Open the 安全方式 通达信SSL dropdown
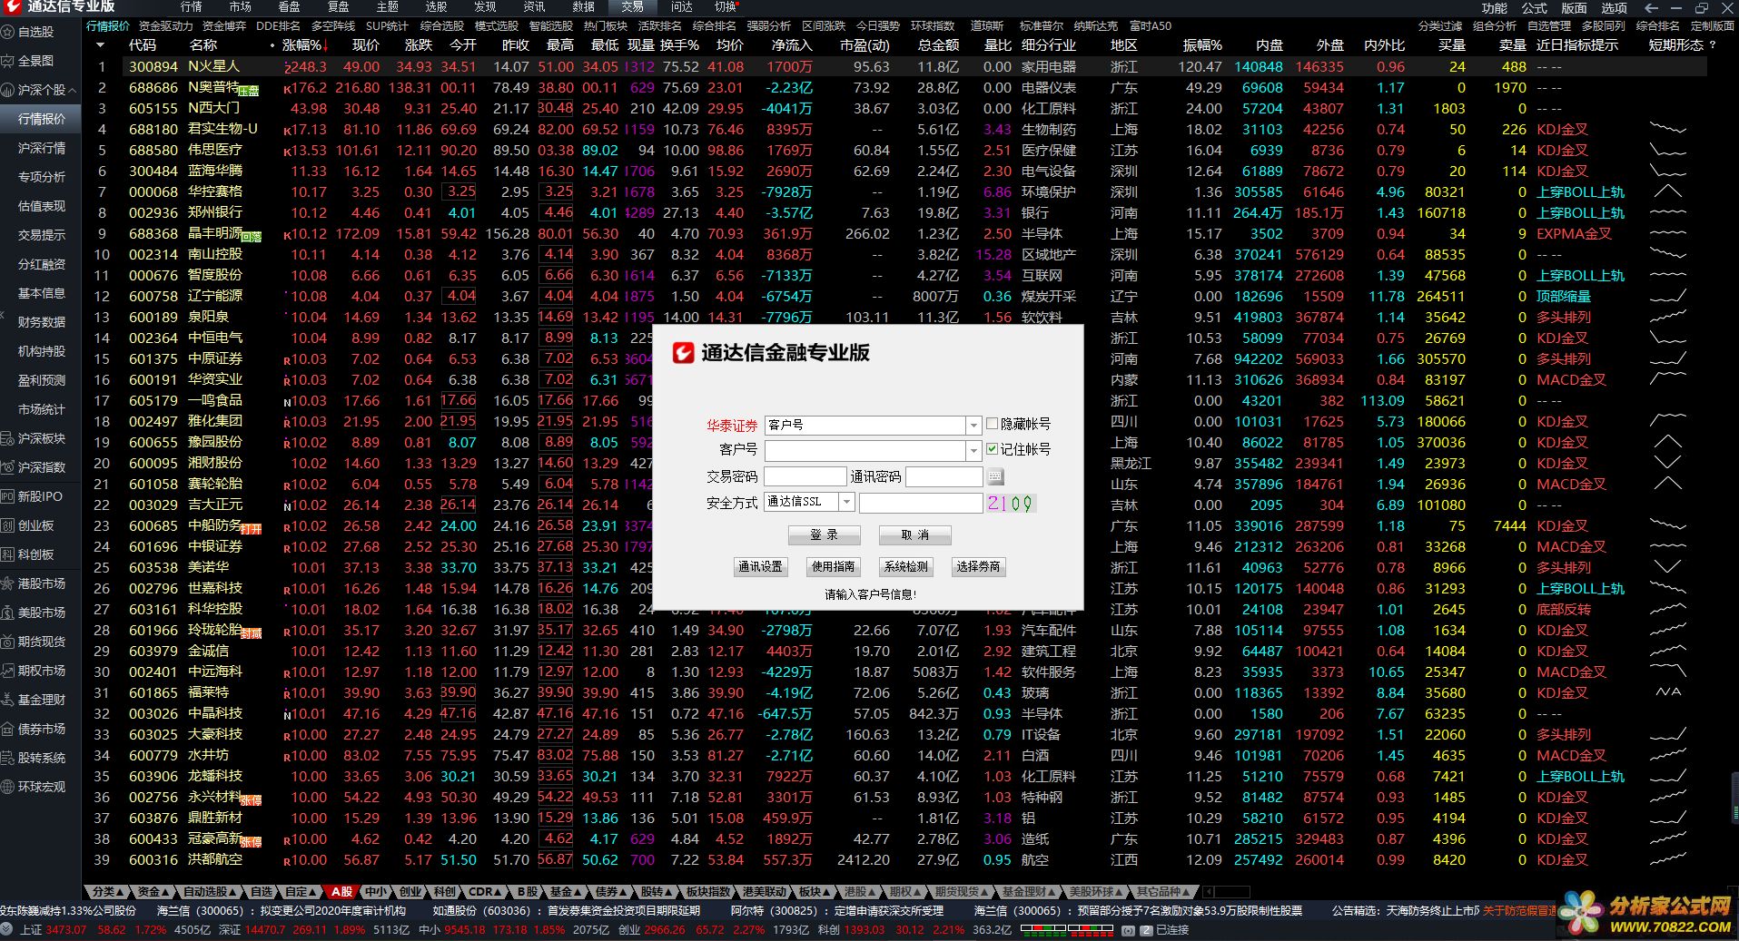1739x941 pixels. click(846, 502)
